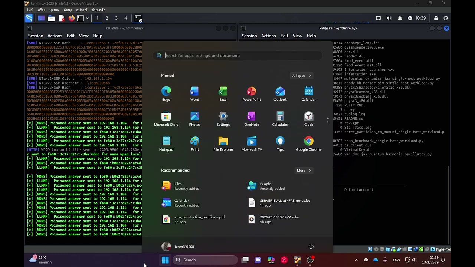Open the Kali dragon applications menu
This screenshot has height=267, width=475.
tap(29, 18)
